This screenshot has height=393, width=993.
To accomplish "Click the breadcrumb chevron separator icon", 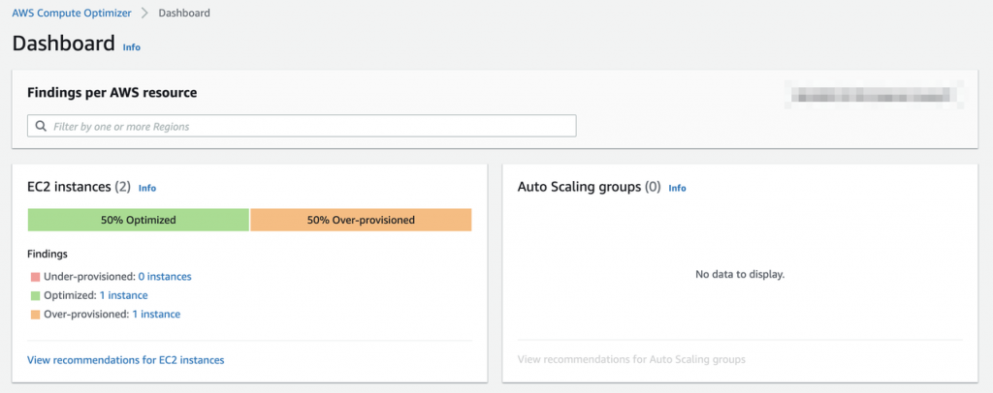I will click(144, 13).
